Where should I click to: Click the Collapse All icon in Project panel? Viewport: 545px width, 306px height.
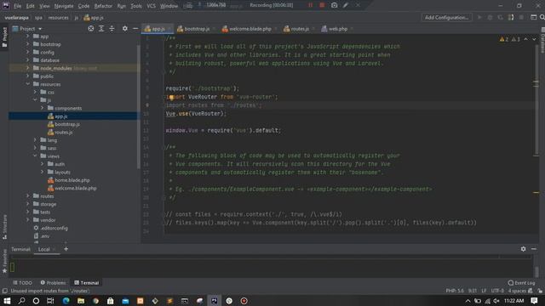pyautogui.click(x=112, y=28)
